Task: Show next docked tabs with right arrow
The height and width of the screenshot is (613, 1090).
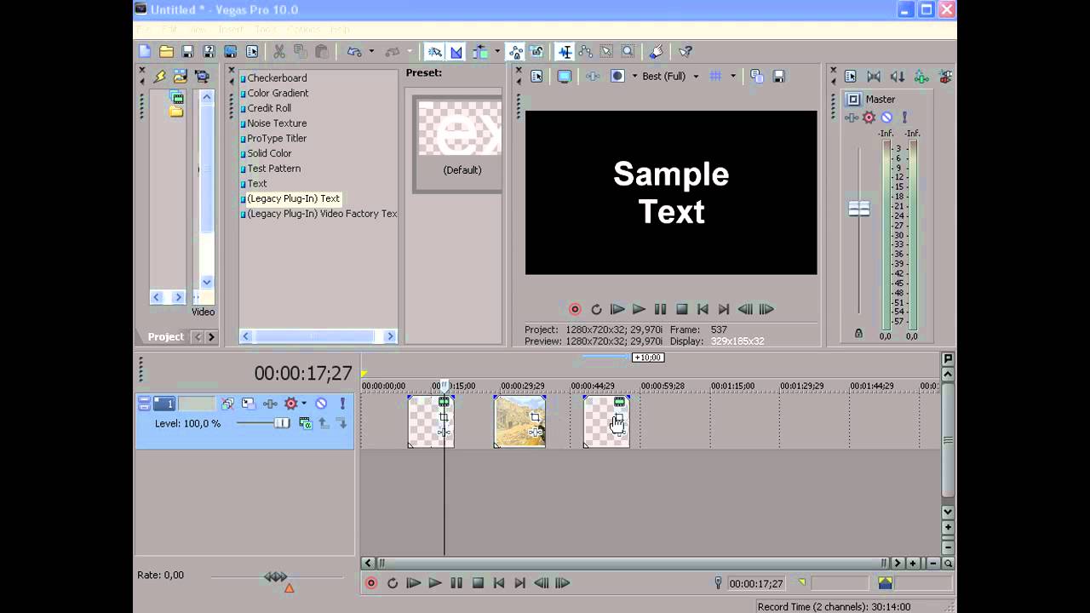Action: coord(211,337)
